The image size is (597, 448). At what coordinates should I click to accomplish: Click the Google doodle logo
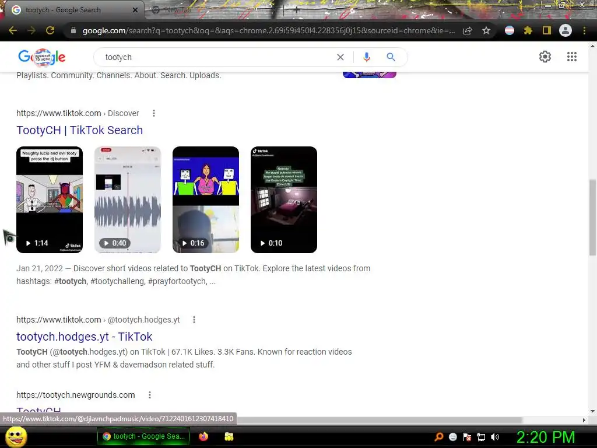click(42, 57)
